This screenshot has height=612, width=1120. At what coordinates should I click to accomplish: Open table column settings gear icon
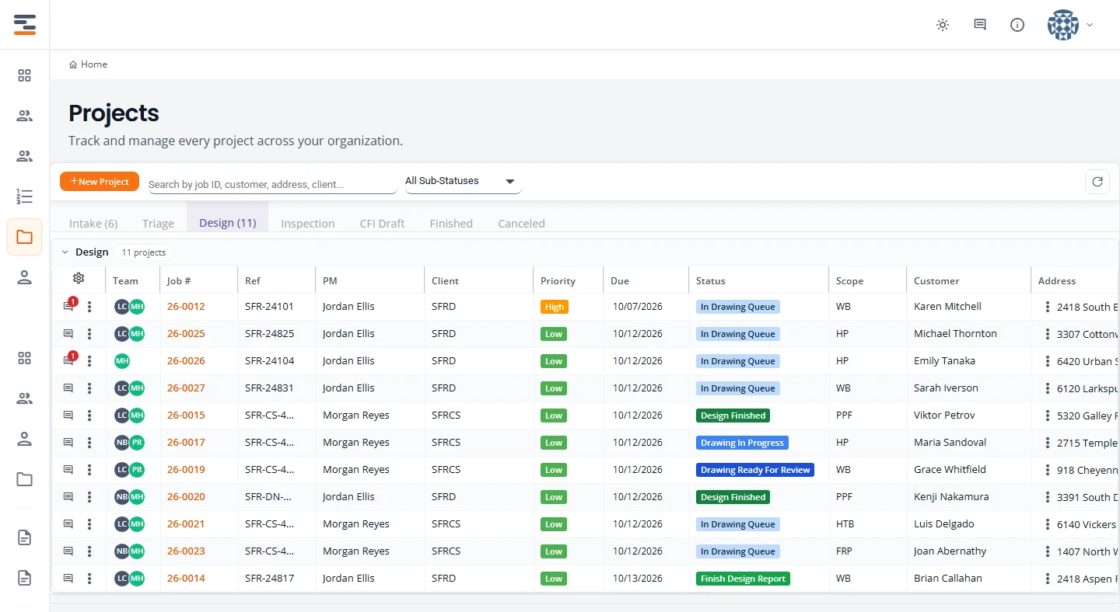pos(79,278)
